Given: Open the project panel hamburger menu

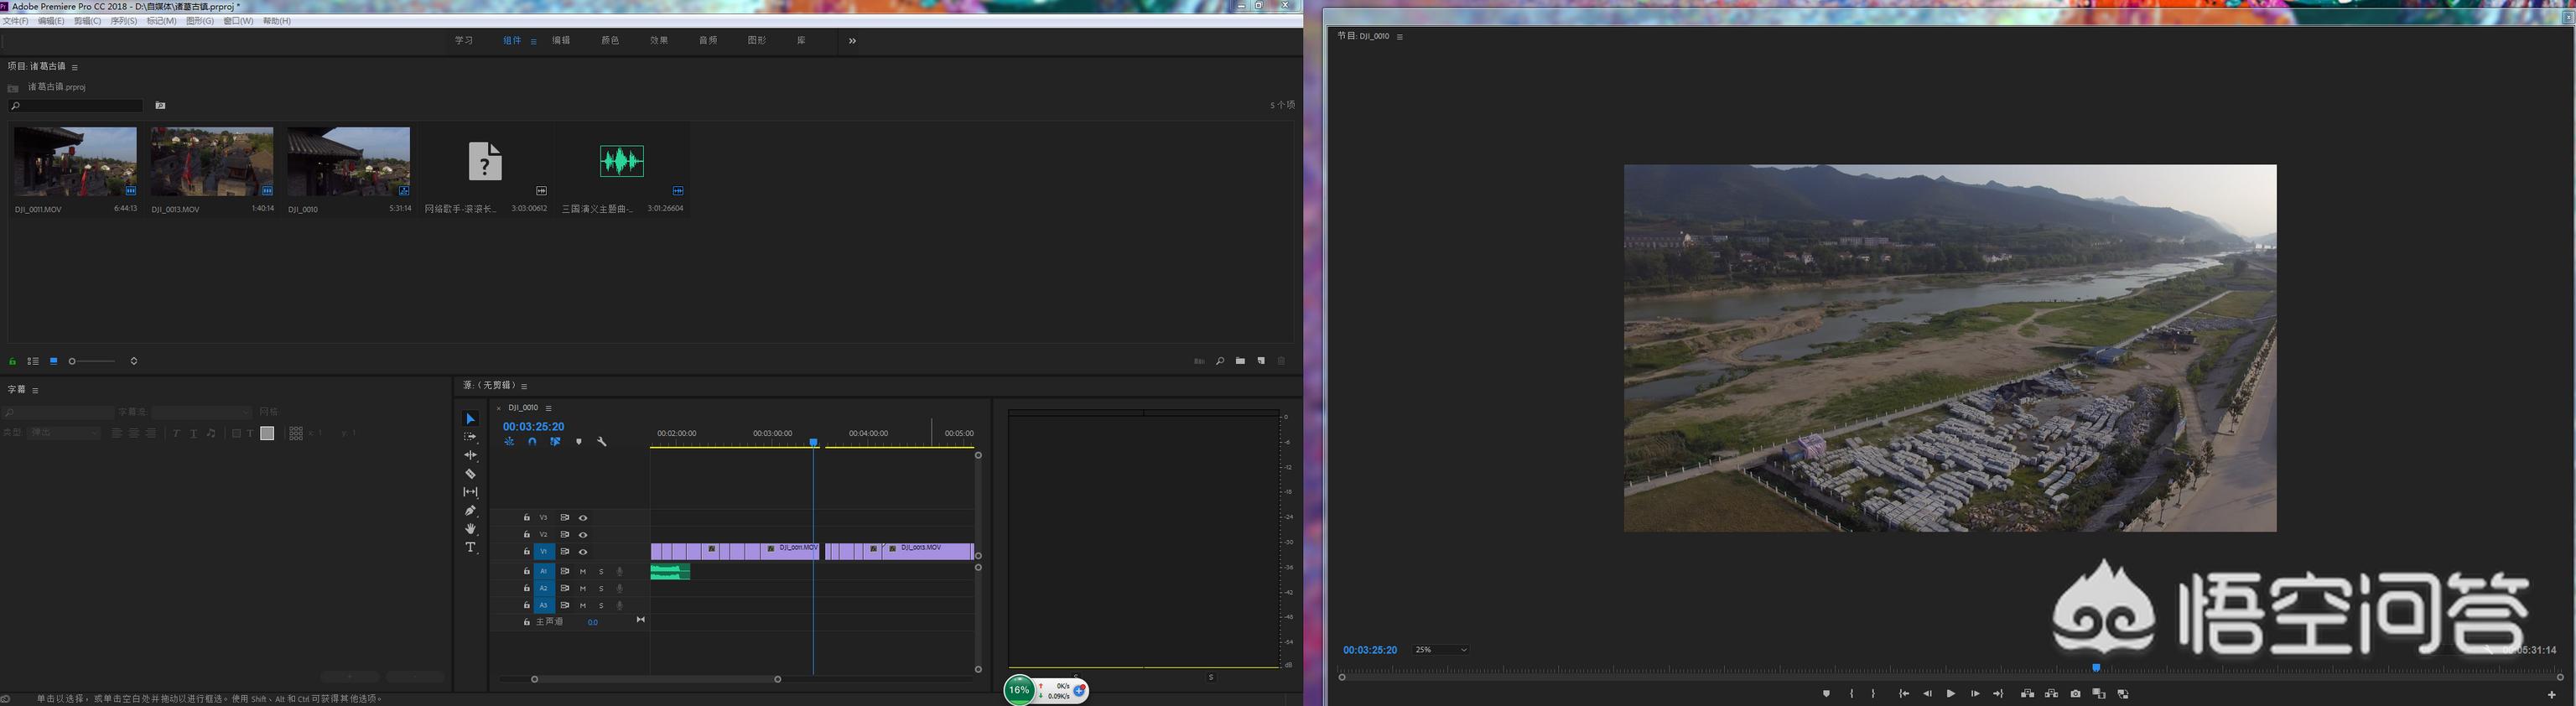Looking at the screenshot, I should 75,67.
